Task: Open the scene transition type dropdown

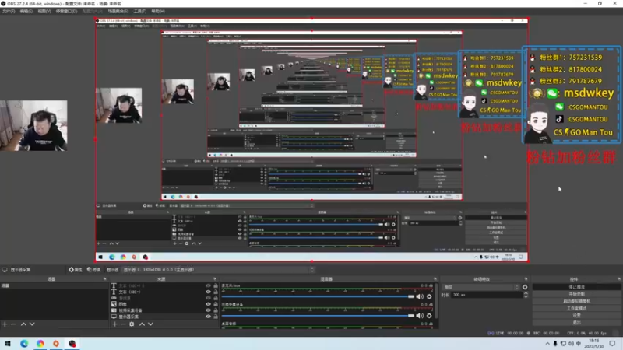Action: click(481, 287)
